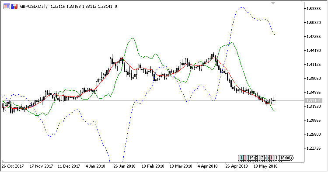The image size is (328, 172).
Task: Click the 13 Mar 2018 date label
Action: [x=181, y=166]
